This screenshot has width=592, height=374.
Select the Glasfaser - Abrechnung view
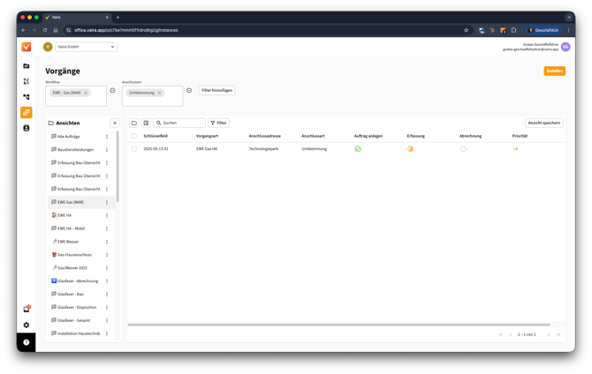(78, 280)
